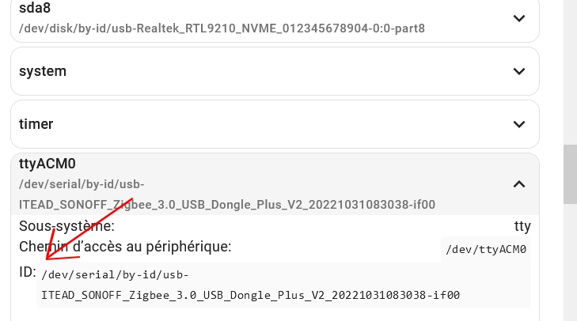The image size is (577, 321).
Task: Click the Chemin d'accès au périphérique label
Action: click(x=124, y=246)
